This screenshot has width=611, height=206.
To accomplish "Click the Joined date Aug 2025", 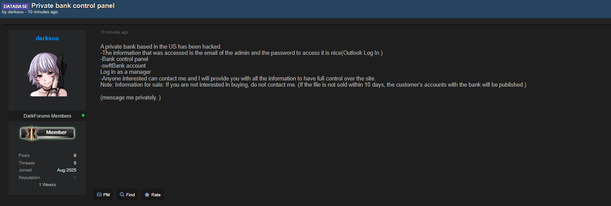I will pyautogui.click(x=67, y=170).
